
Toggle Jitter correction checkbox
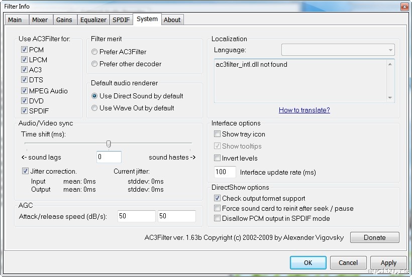pyautogui.click(x=25, y=171)
